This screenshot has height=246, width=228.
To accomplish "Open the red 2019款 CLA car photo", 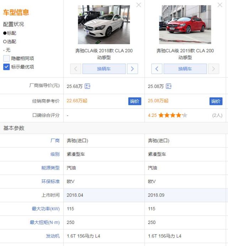I will pos(185,24).
